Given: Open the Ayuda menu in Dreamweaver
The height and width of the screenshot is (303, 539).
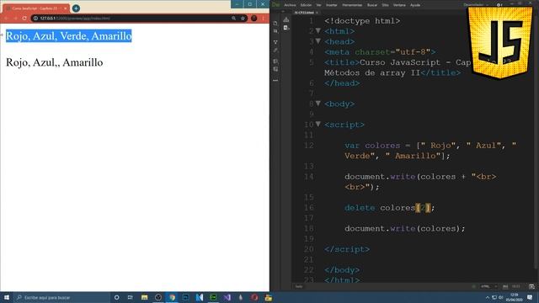Looking at the screenshot, I should (415, 5).
